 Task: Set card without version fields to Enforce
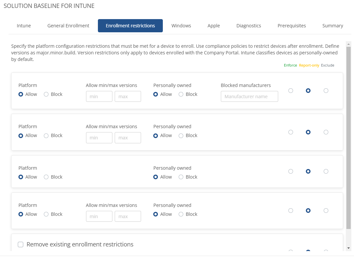[291, 171]
